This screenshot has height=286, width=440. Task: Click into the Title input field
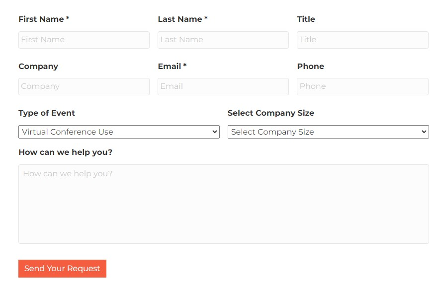pyautogui.click(x=362, y=40)
